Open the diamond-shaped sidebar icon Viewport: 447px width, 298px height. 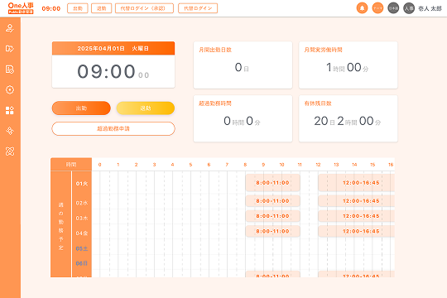pos(10,131)
